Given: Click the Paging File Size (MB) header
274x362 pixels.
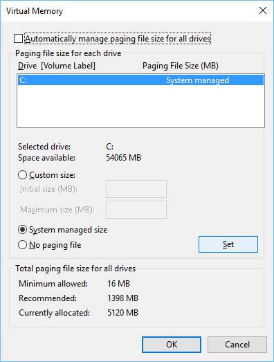Looking at the screenshot, I should tap(181, 66).
